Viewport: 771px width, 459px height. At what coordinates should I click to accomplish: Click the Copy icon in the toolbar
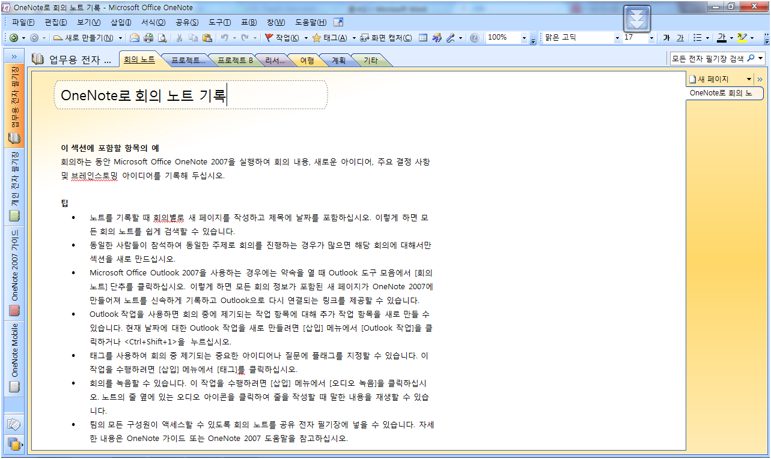(x=193, y=38)
